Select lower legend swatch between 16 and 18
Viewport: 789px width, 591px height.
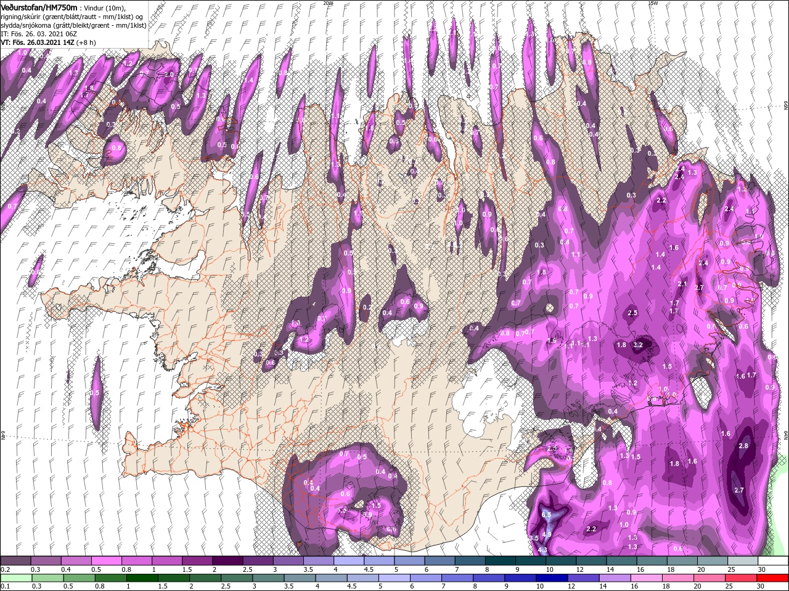(x=647, y=578)
